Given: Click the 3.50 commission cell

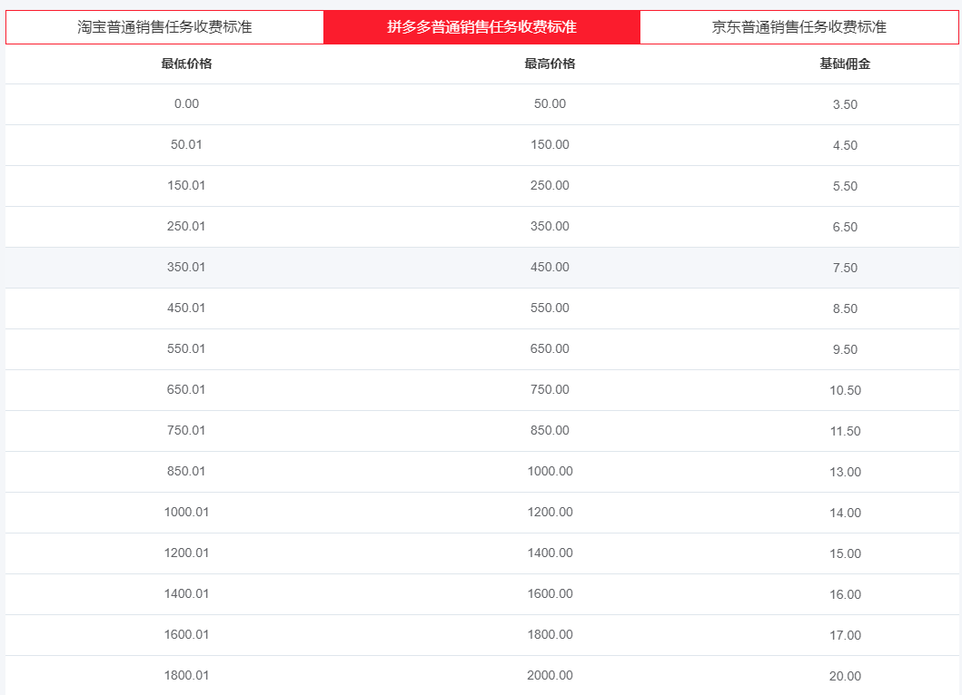Looking at the screenshot, I should click(x=845, y=104).
